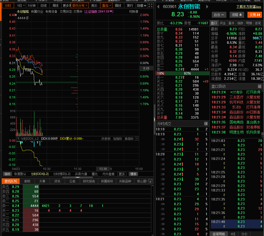Viewport: 264px width, 236px height.
Task: Open the 股吧 tab
Action: pos(27,181)
